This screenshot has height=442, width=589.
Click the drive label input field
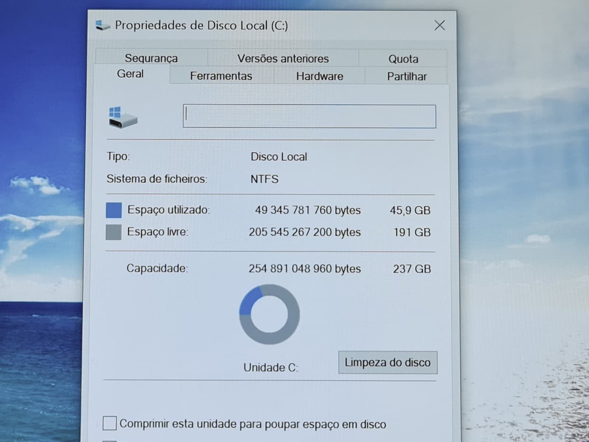pyautogui.click(x=309, y=116)
